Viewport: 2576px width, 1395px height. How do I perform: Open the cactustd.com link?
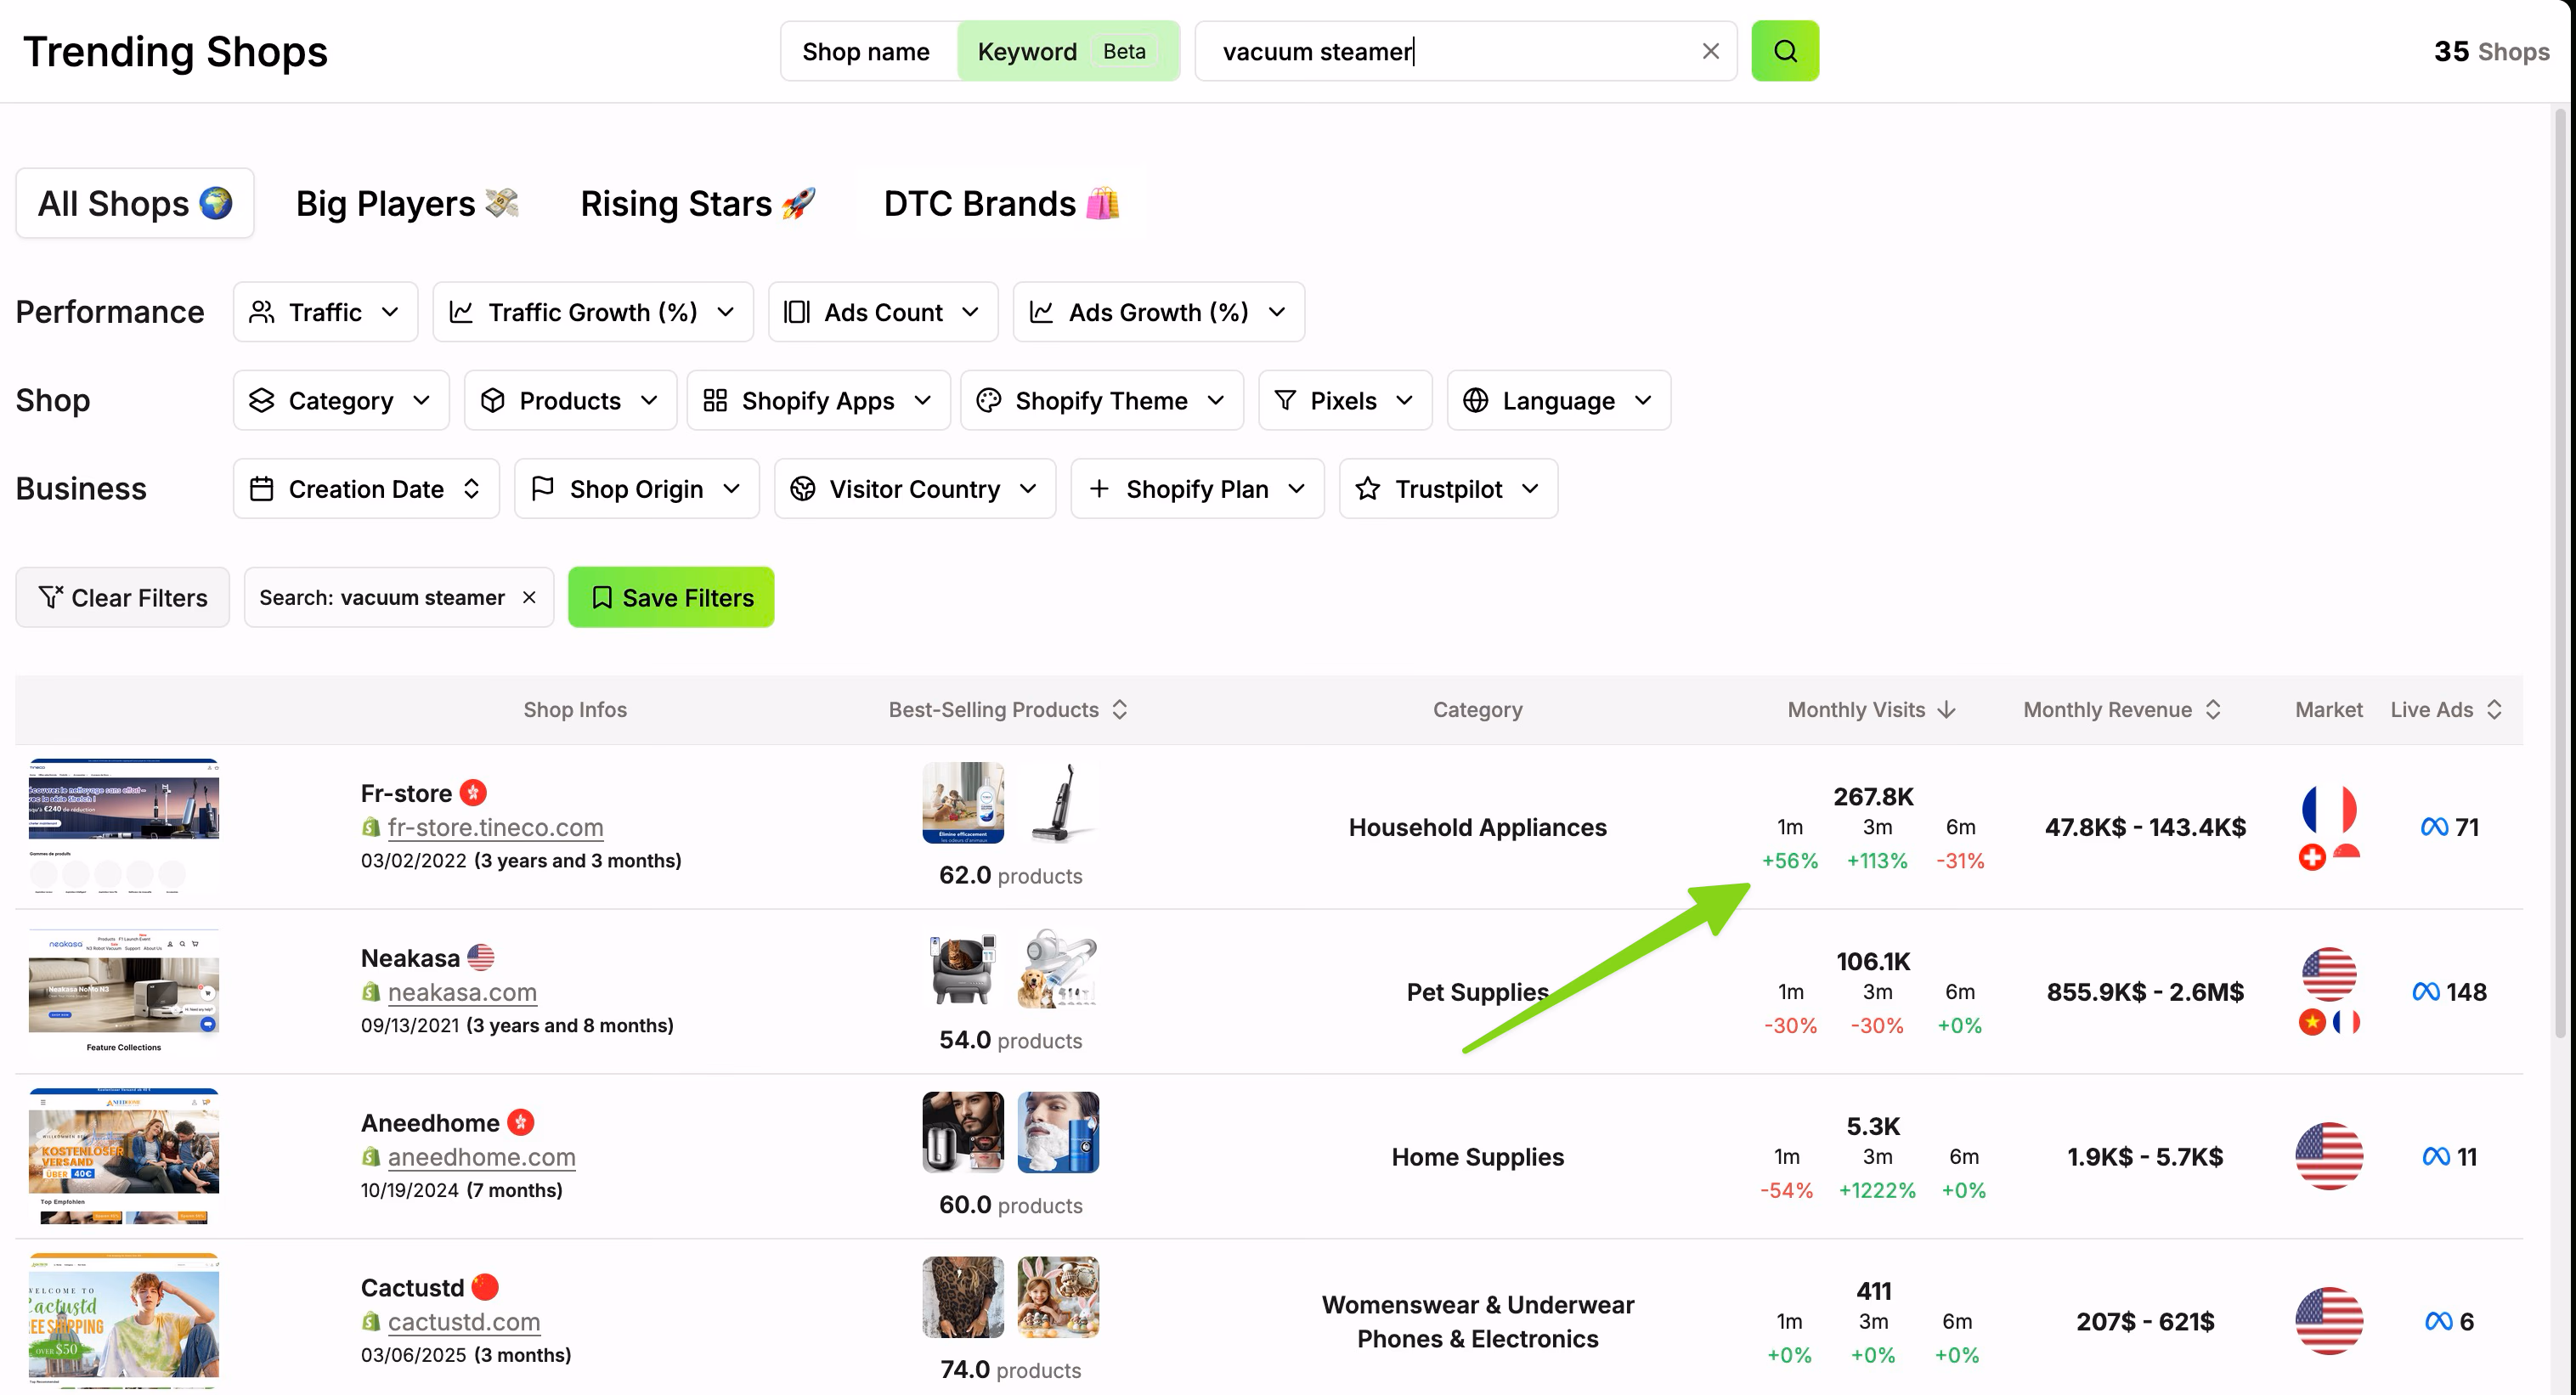464,1322
